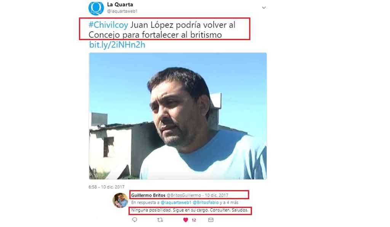Send reply via direct message envelope icon
Viewport: 390px width, 227px height.
click(x=211, y=220)
